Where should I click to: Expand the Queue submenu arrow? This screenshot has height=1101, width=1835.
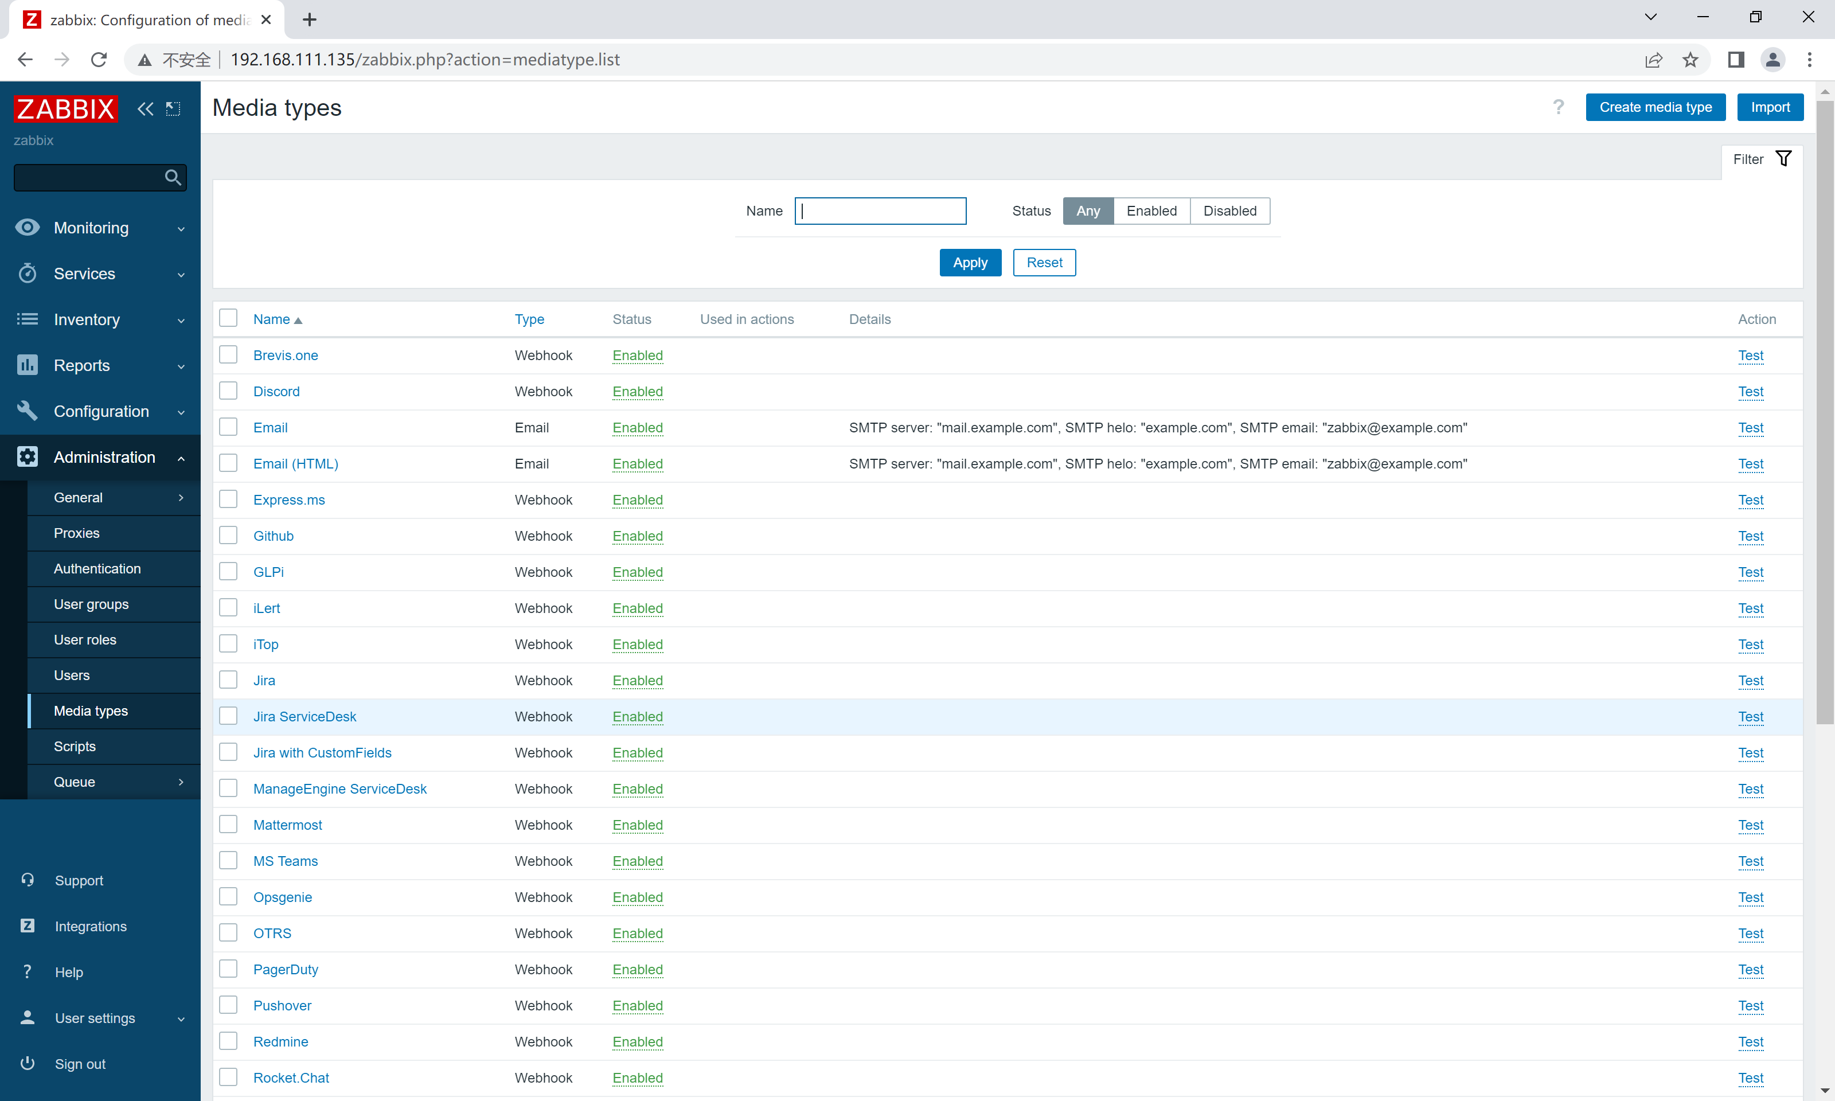click(181, 781)
